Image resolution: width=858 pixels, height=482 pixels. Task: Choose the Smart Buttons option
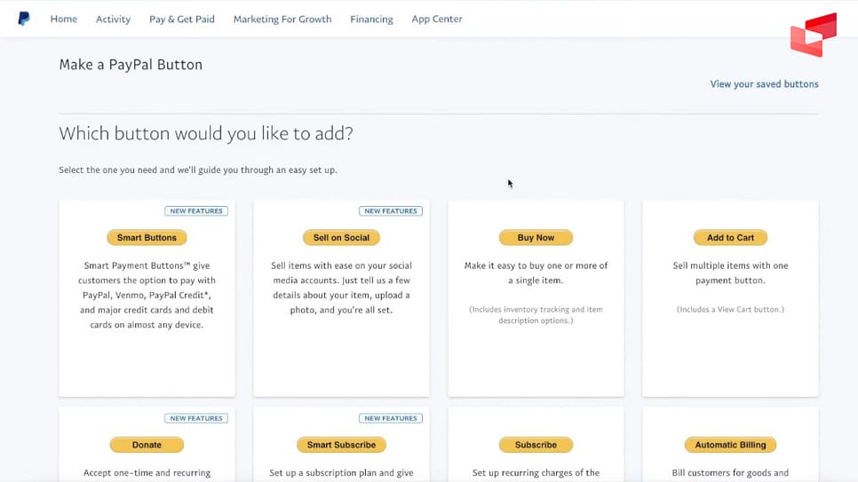[147, 238]
